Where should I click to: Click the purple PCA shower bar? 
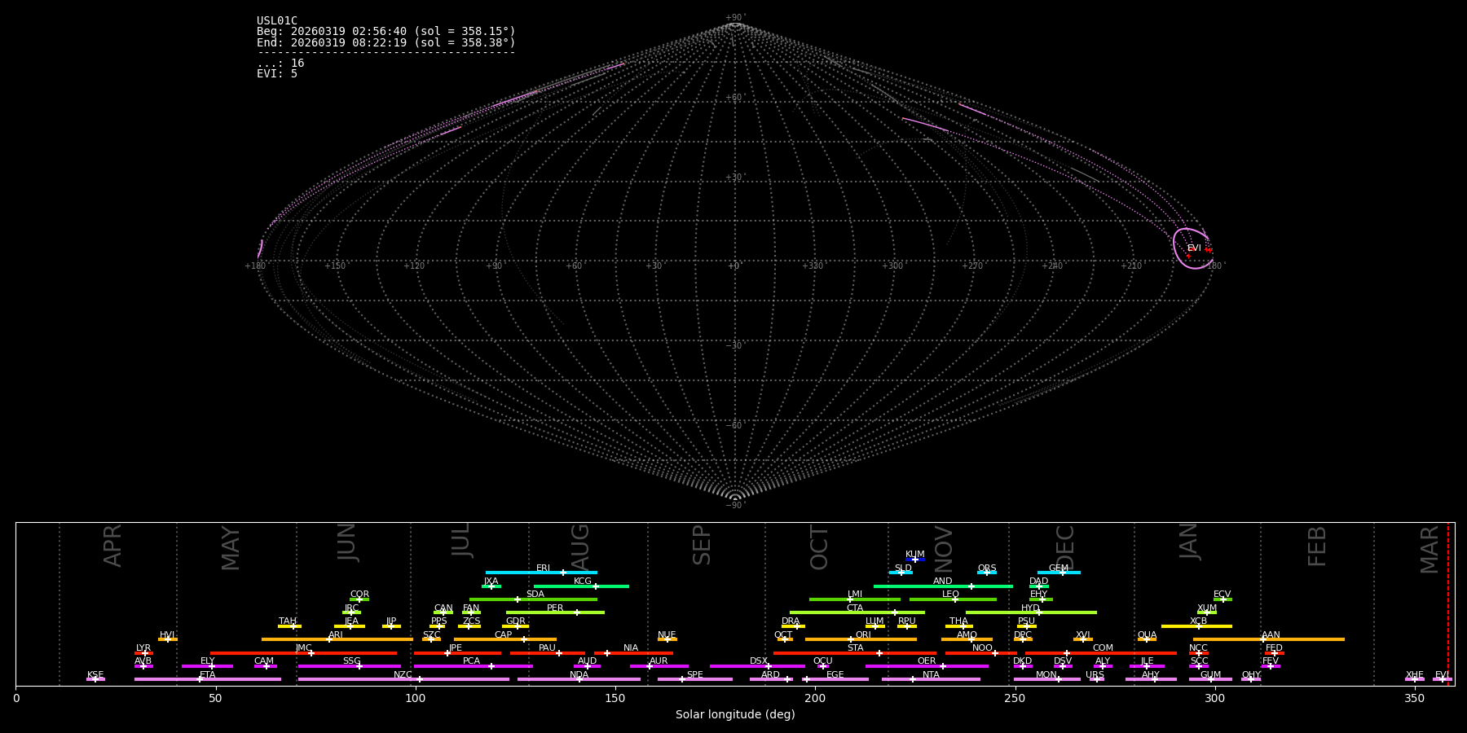point(473,666)
